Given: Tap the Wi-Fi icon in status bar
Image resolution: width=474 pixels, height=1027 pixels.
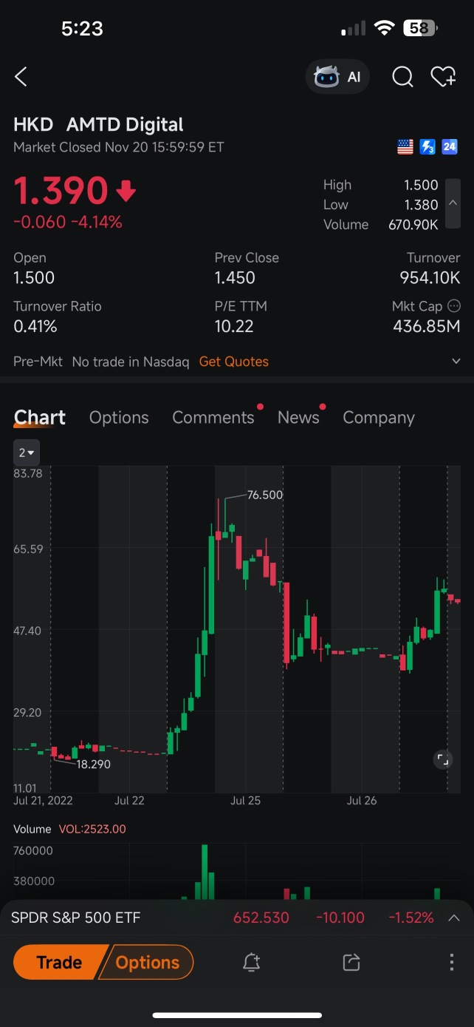Looking at the screenshot, I should coord(384,28).
